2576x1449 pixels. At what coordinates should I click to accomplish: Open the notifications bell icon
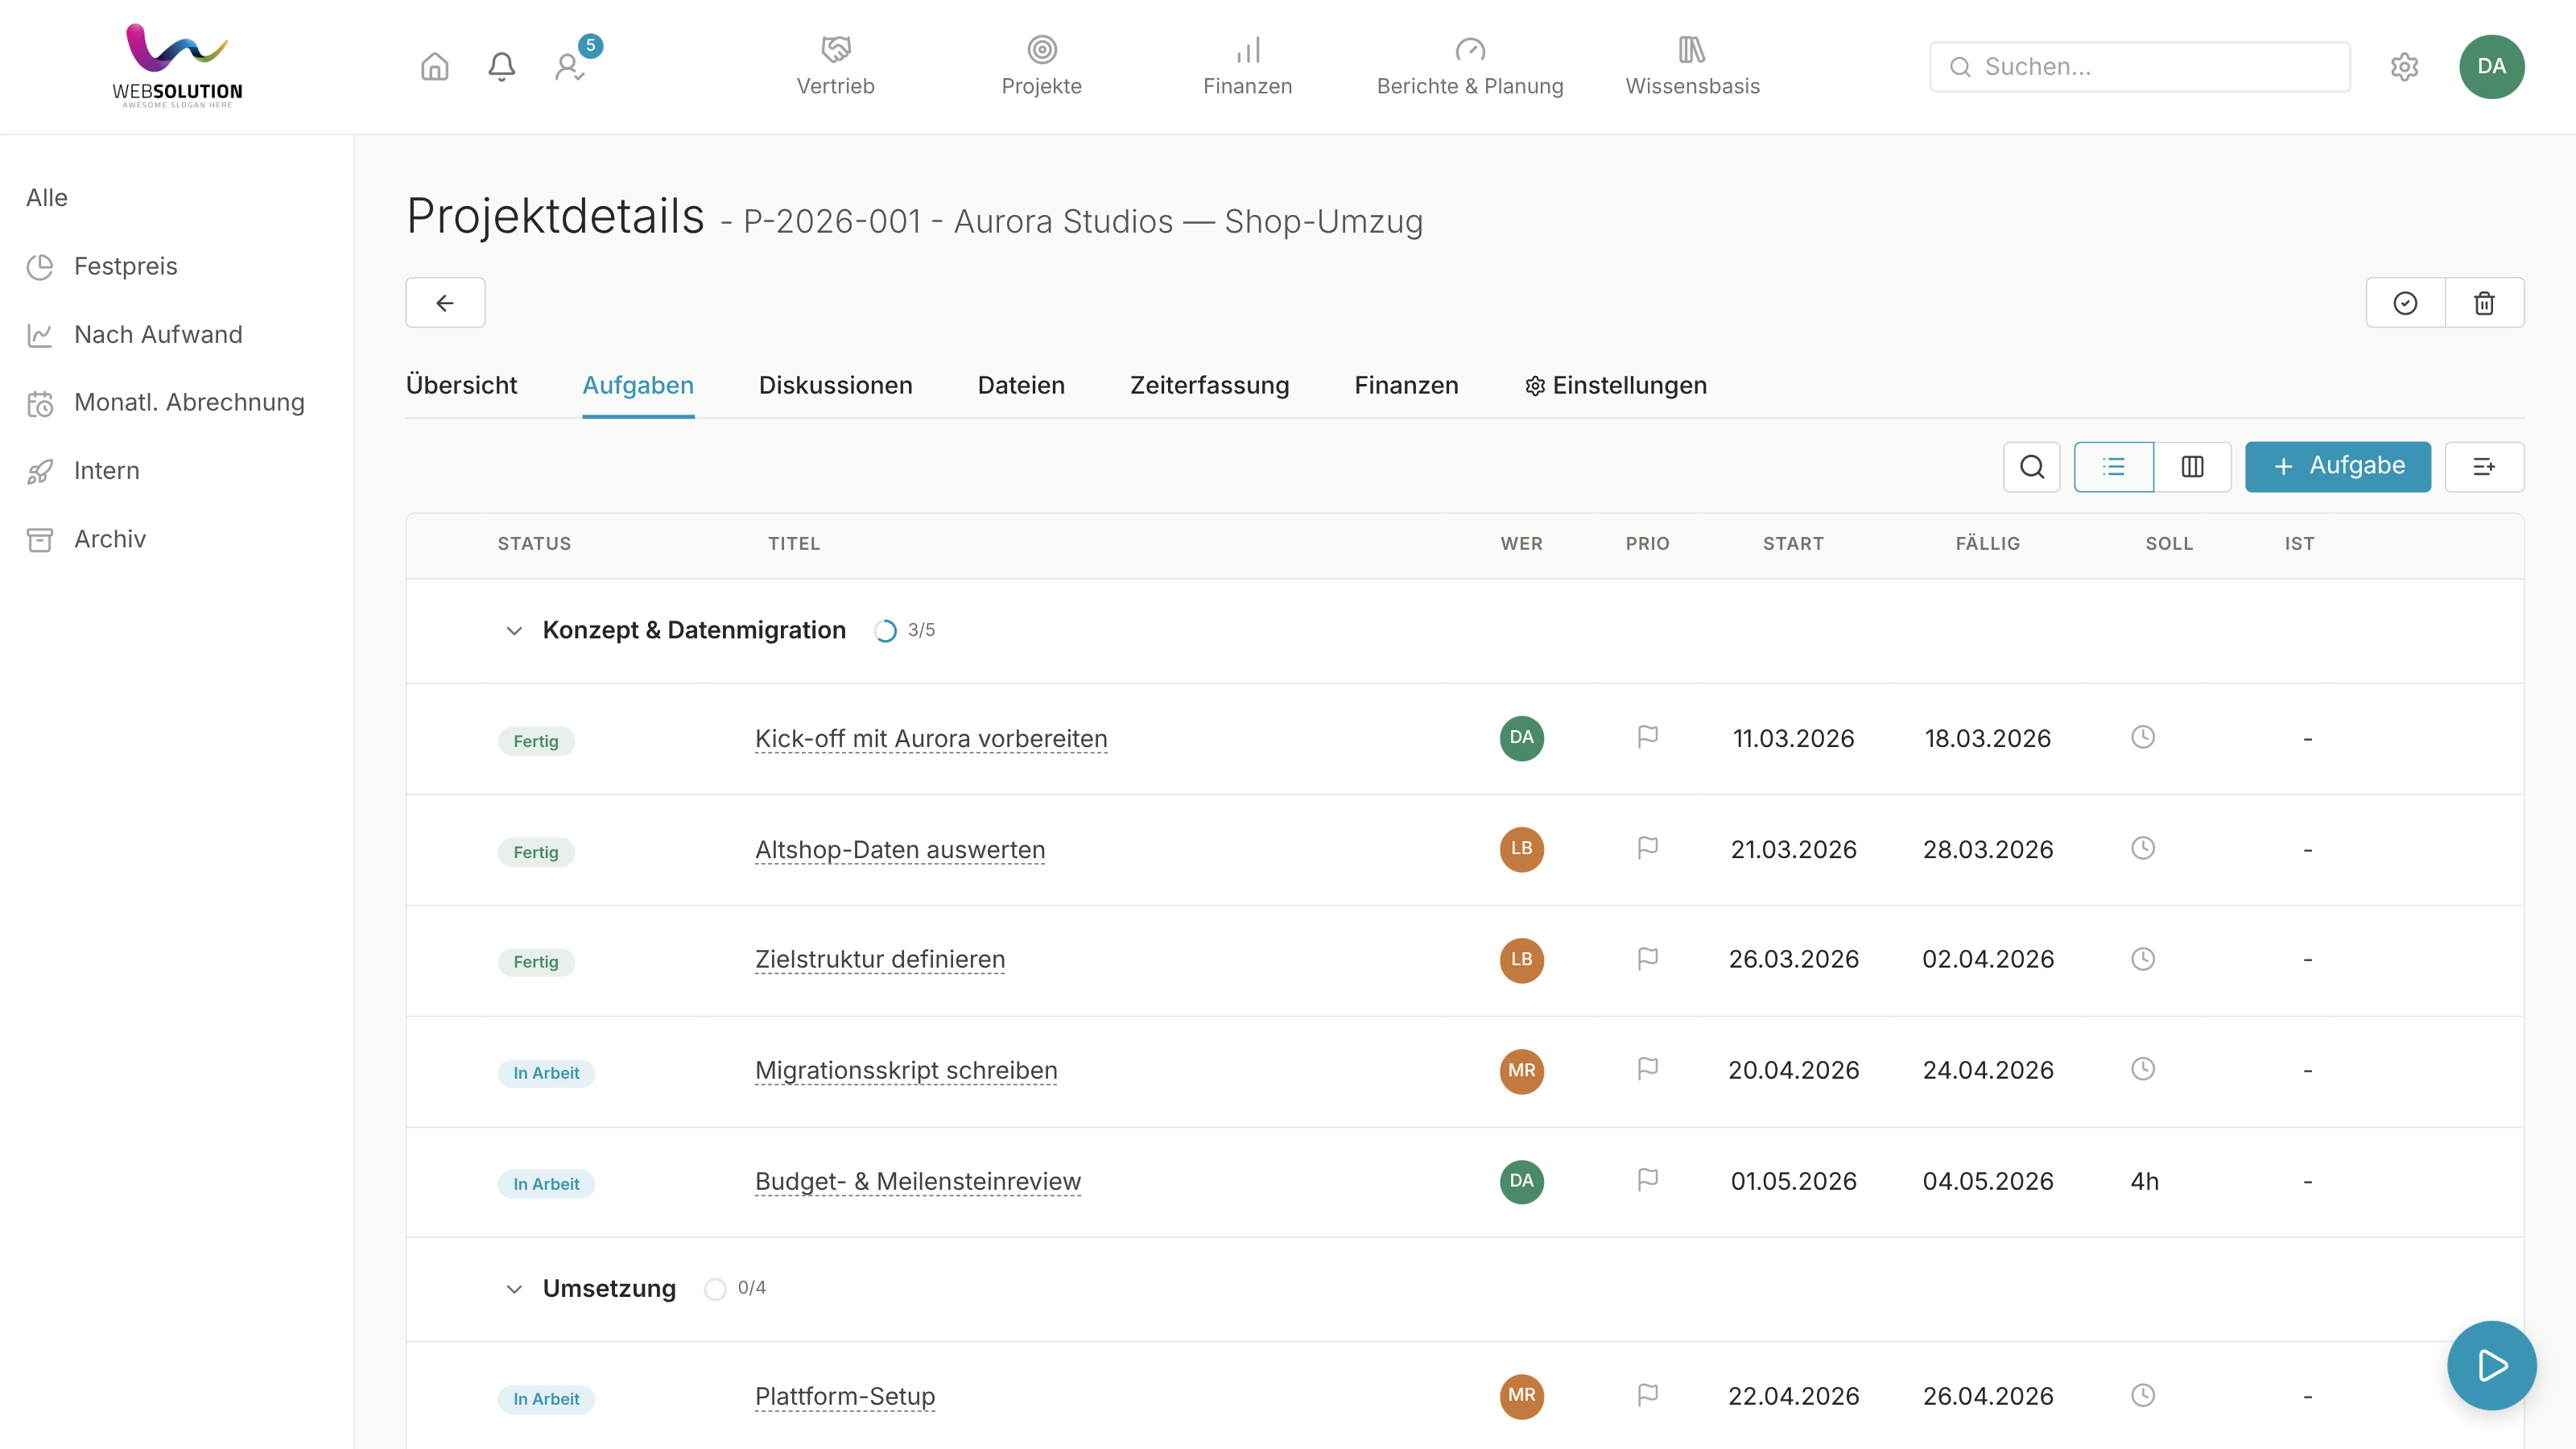point(501,67)
